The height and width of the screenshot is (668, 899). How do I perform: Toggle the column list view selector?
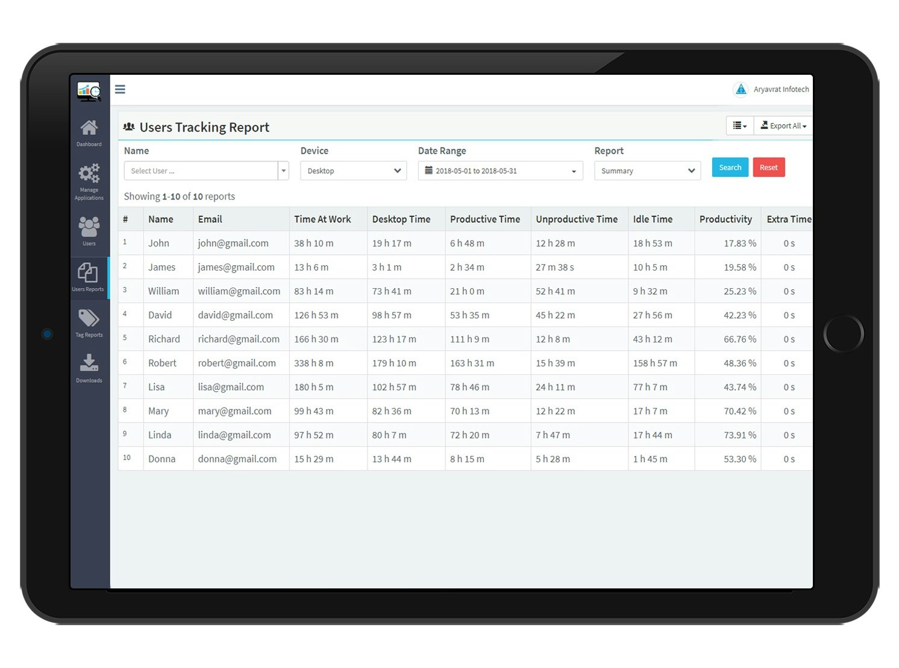pyautogui.click(x=739, y=125)
